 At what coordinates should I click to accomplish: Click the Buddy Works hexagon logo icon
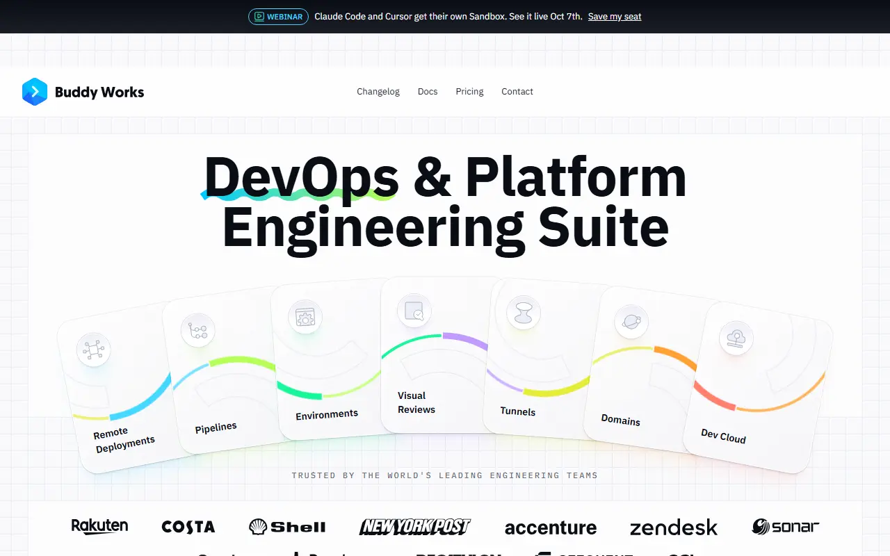coord(35,92)
